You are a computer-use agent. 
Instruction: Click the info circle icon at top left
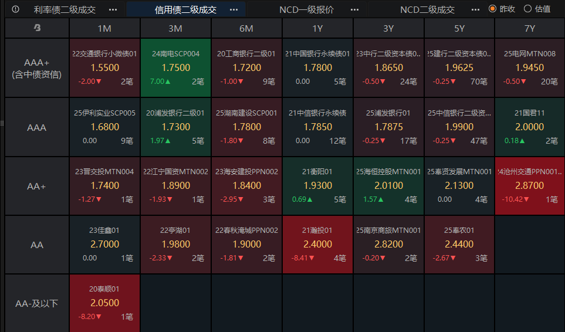(x=15, y=9)
